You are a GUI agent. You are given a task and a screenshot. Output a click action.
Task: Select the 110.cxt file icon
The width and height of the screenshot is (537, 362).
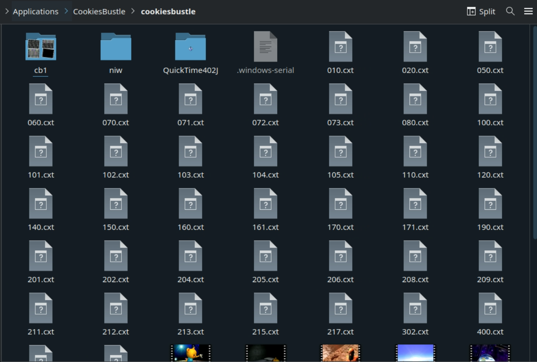(x=416, y=151)
